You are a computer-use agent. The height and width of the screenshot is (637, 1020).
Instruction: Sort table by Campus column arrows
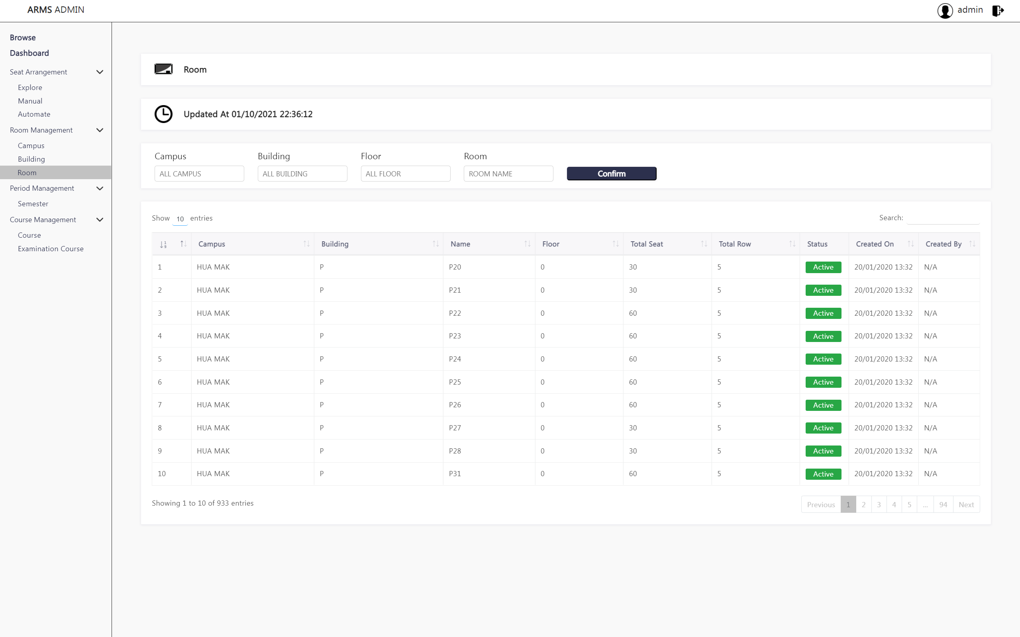[x=306, y=244]
